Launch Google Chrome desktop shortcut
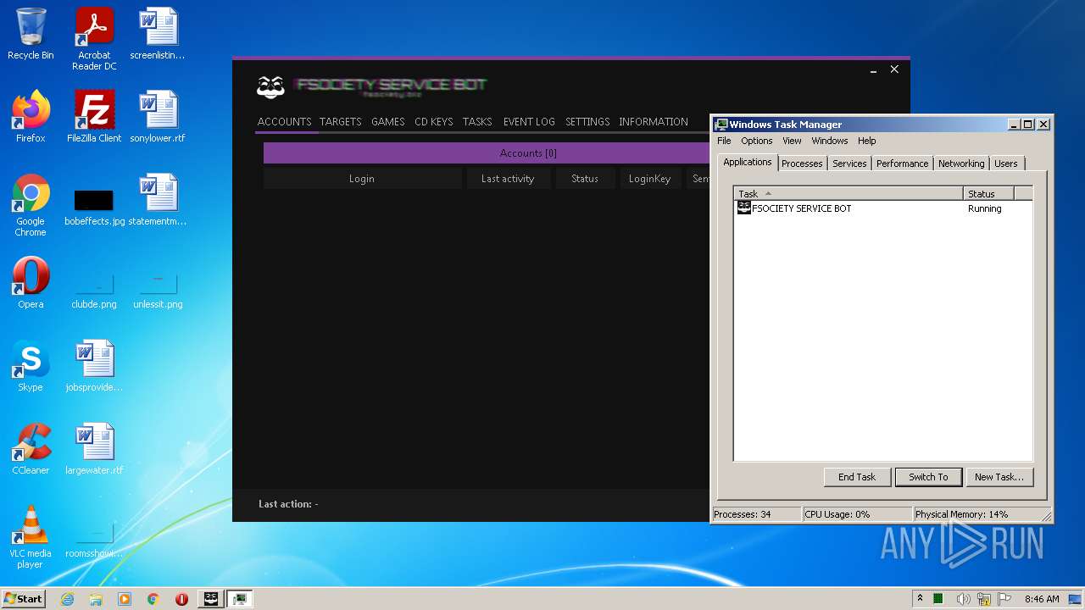Screen dimensions: 1085x610 (31, 205)
